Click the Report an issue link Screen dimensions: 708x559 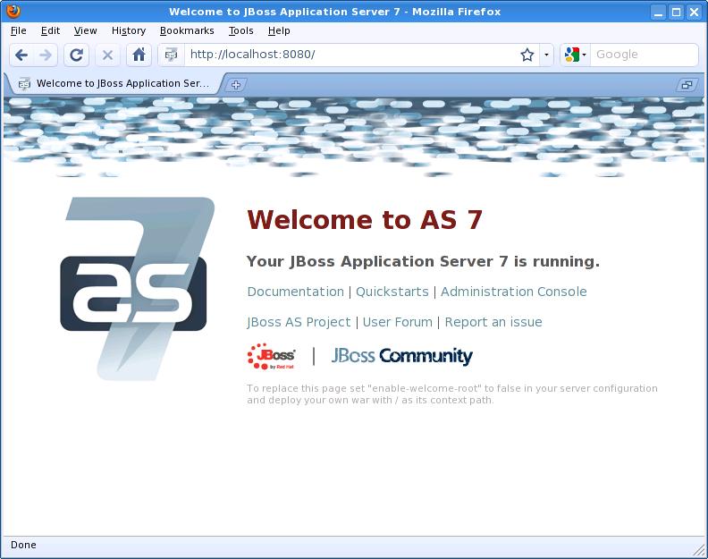[493, 322]
